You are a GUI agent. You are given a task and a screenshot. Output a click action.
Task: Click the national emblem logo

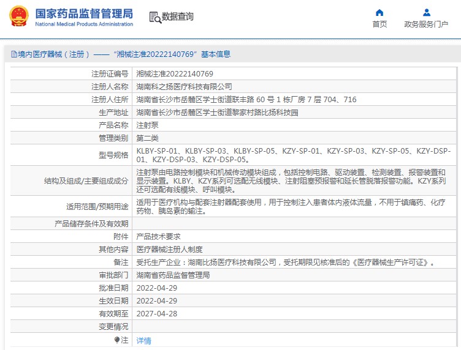click(19, 17)
